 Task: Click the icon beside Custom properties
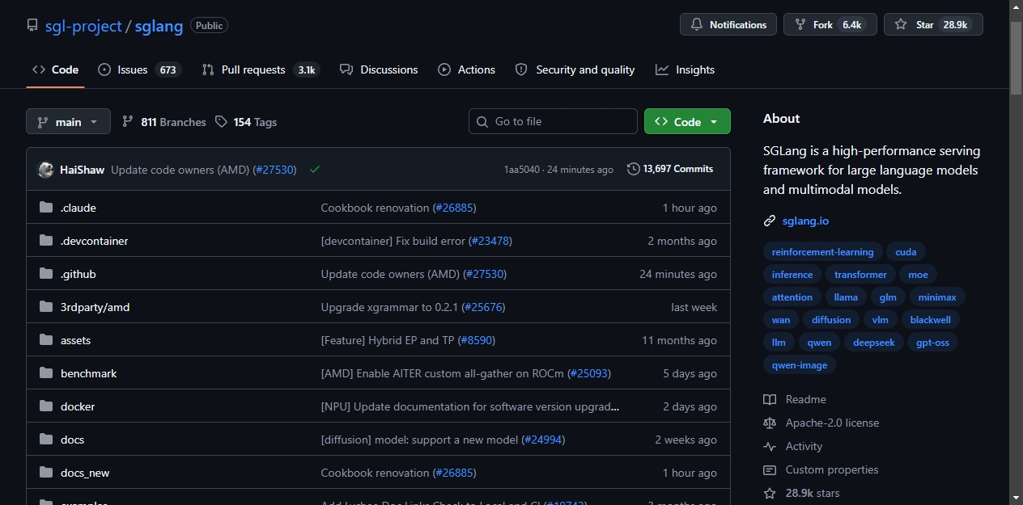tap(770, 469)
